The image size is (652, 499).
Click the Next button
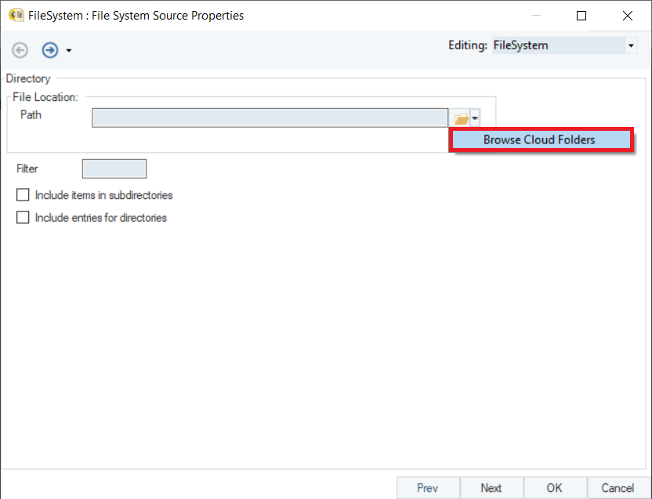click(x=491, y=488)
